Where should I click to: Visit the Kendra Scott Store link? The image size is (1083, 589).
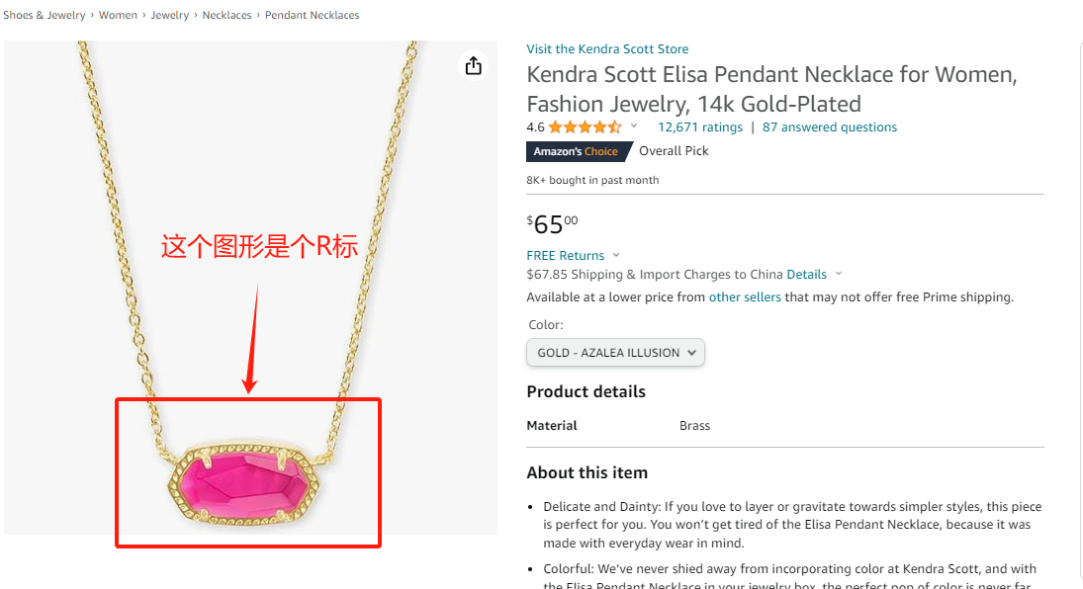click(x=607, y=49)
